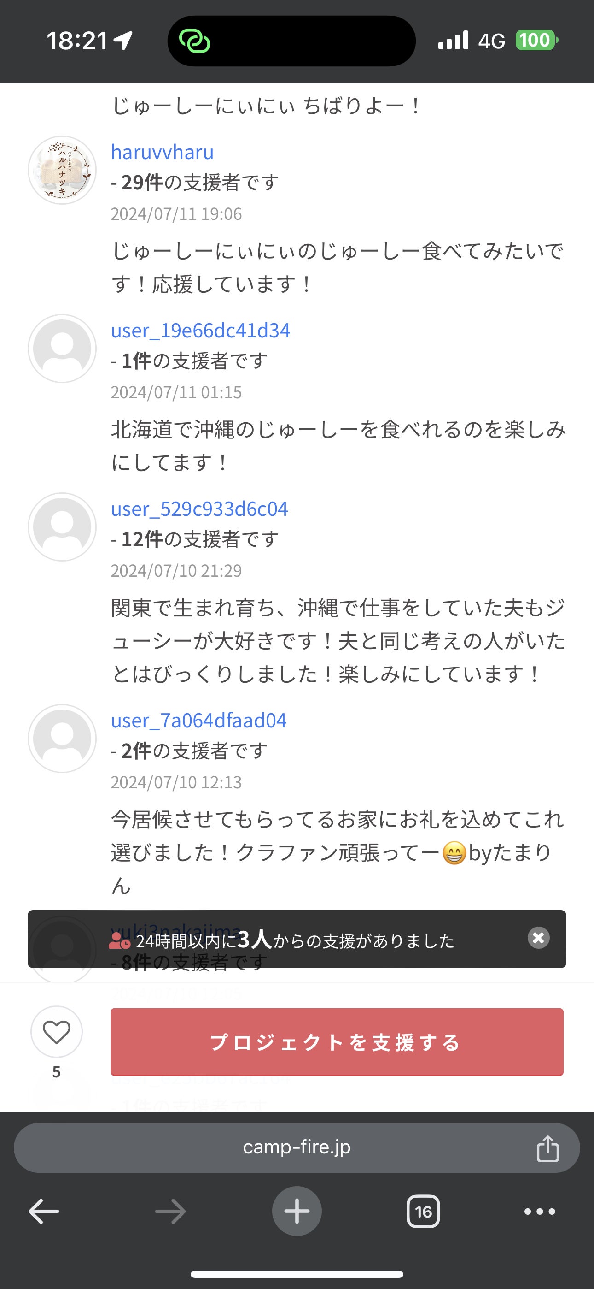Open the browser more options menu
Image resolution: width=594 pixels, height=1289 pixels.
pos(540,1212)
